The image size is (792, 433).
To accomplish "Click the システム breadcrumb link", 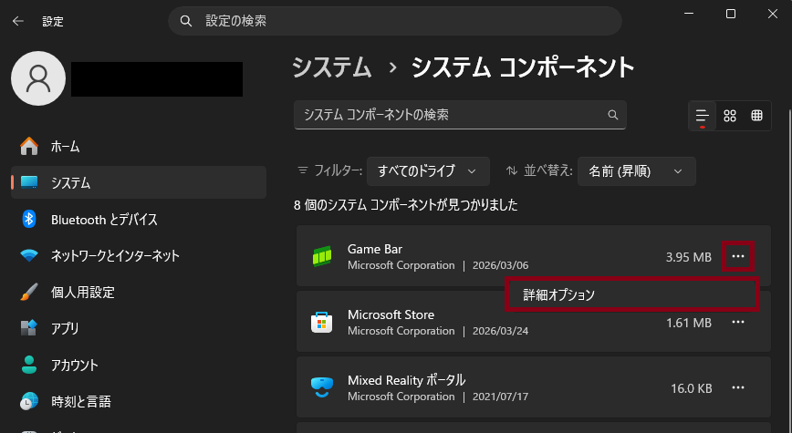I will click(331, 67).
